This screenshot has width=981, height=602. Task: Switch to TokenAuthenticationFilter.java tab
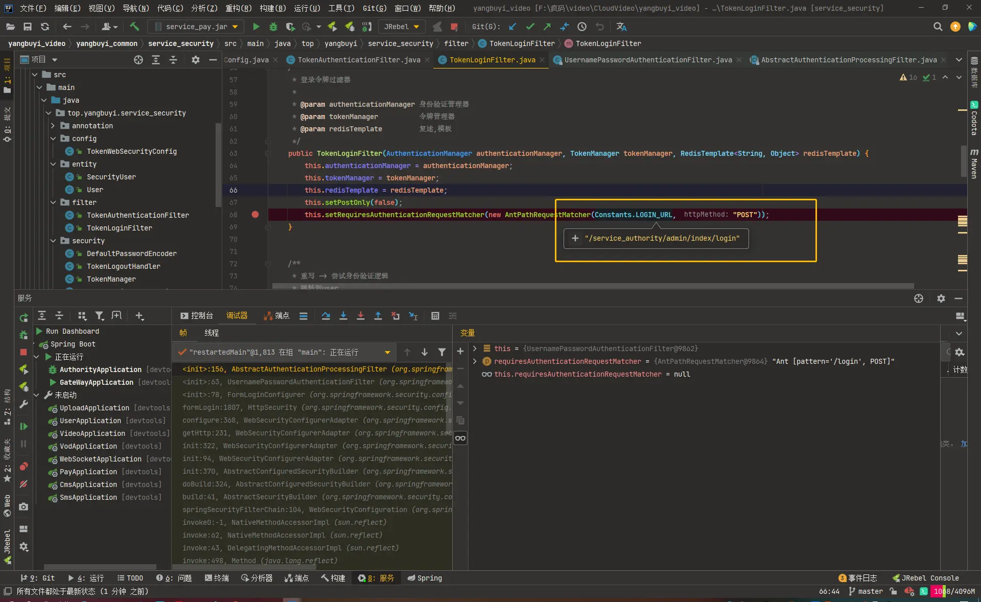coord(359,60)
